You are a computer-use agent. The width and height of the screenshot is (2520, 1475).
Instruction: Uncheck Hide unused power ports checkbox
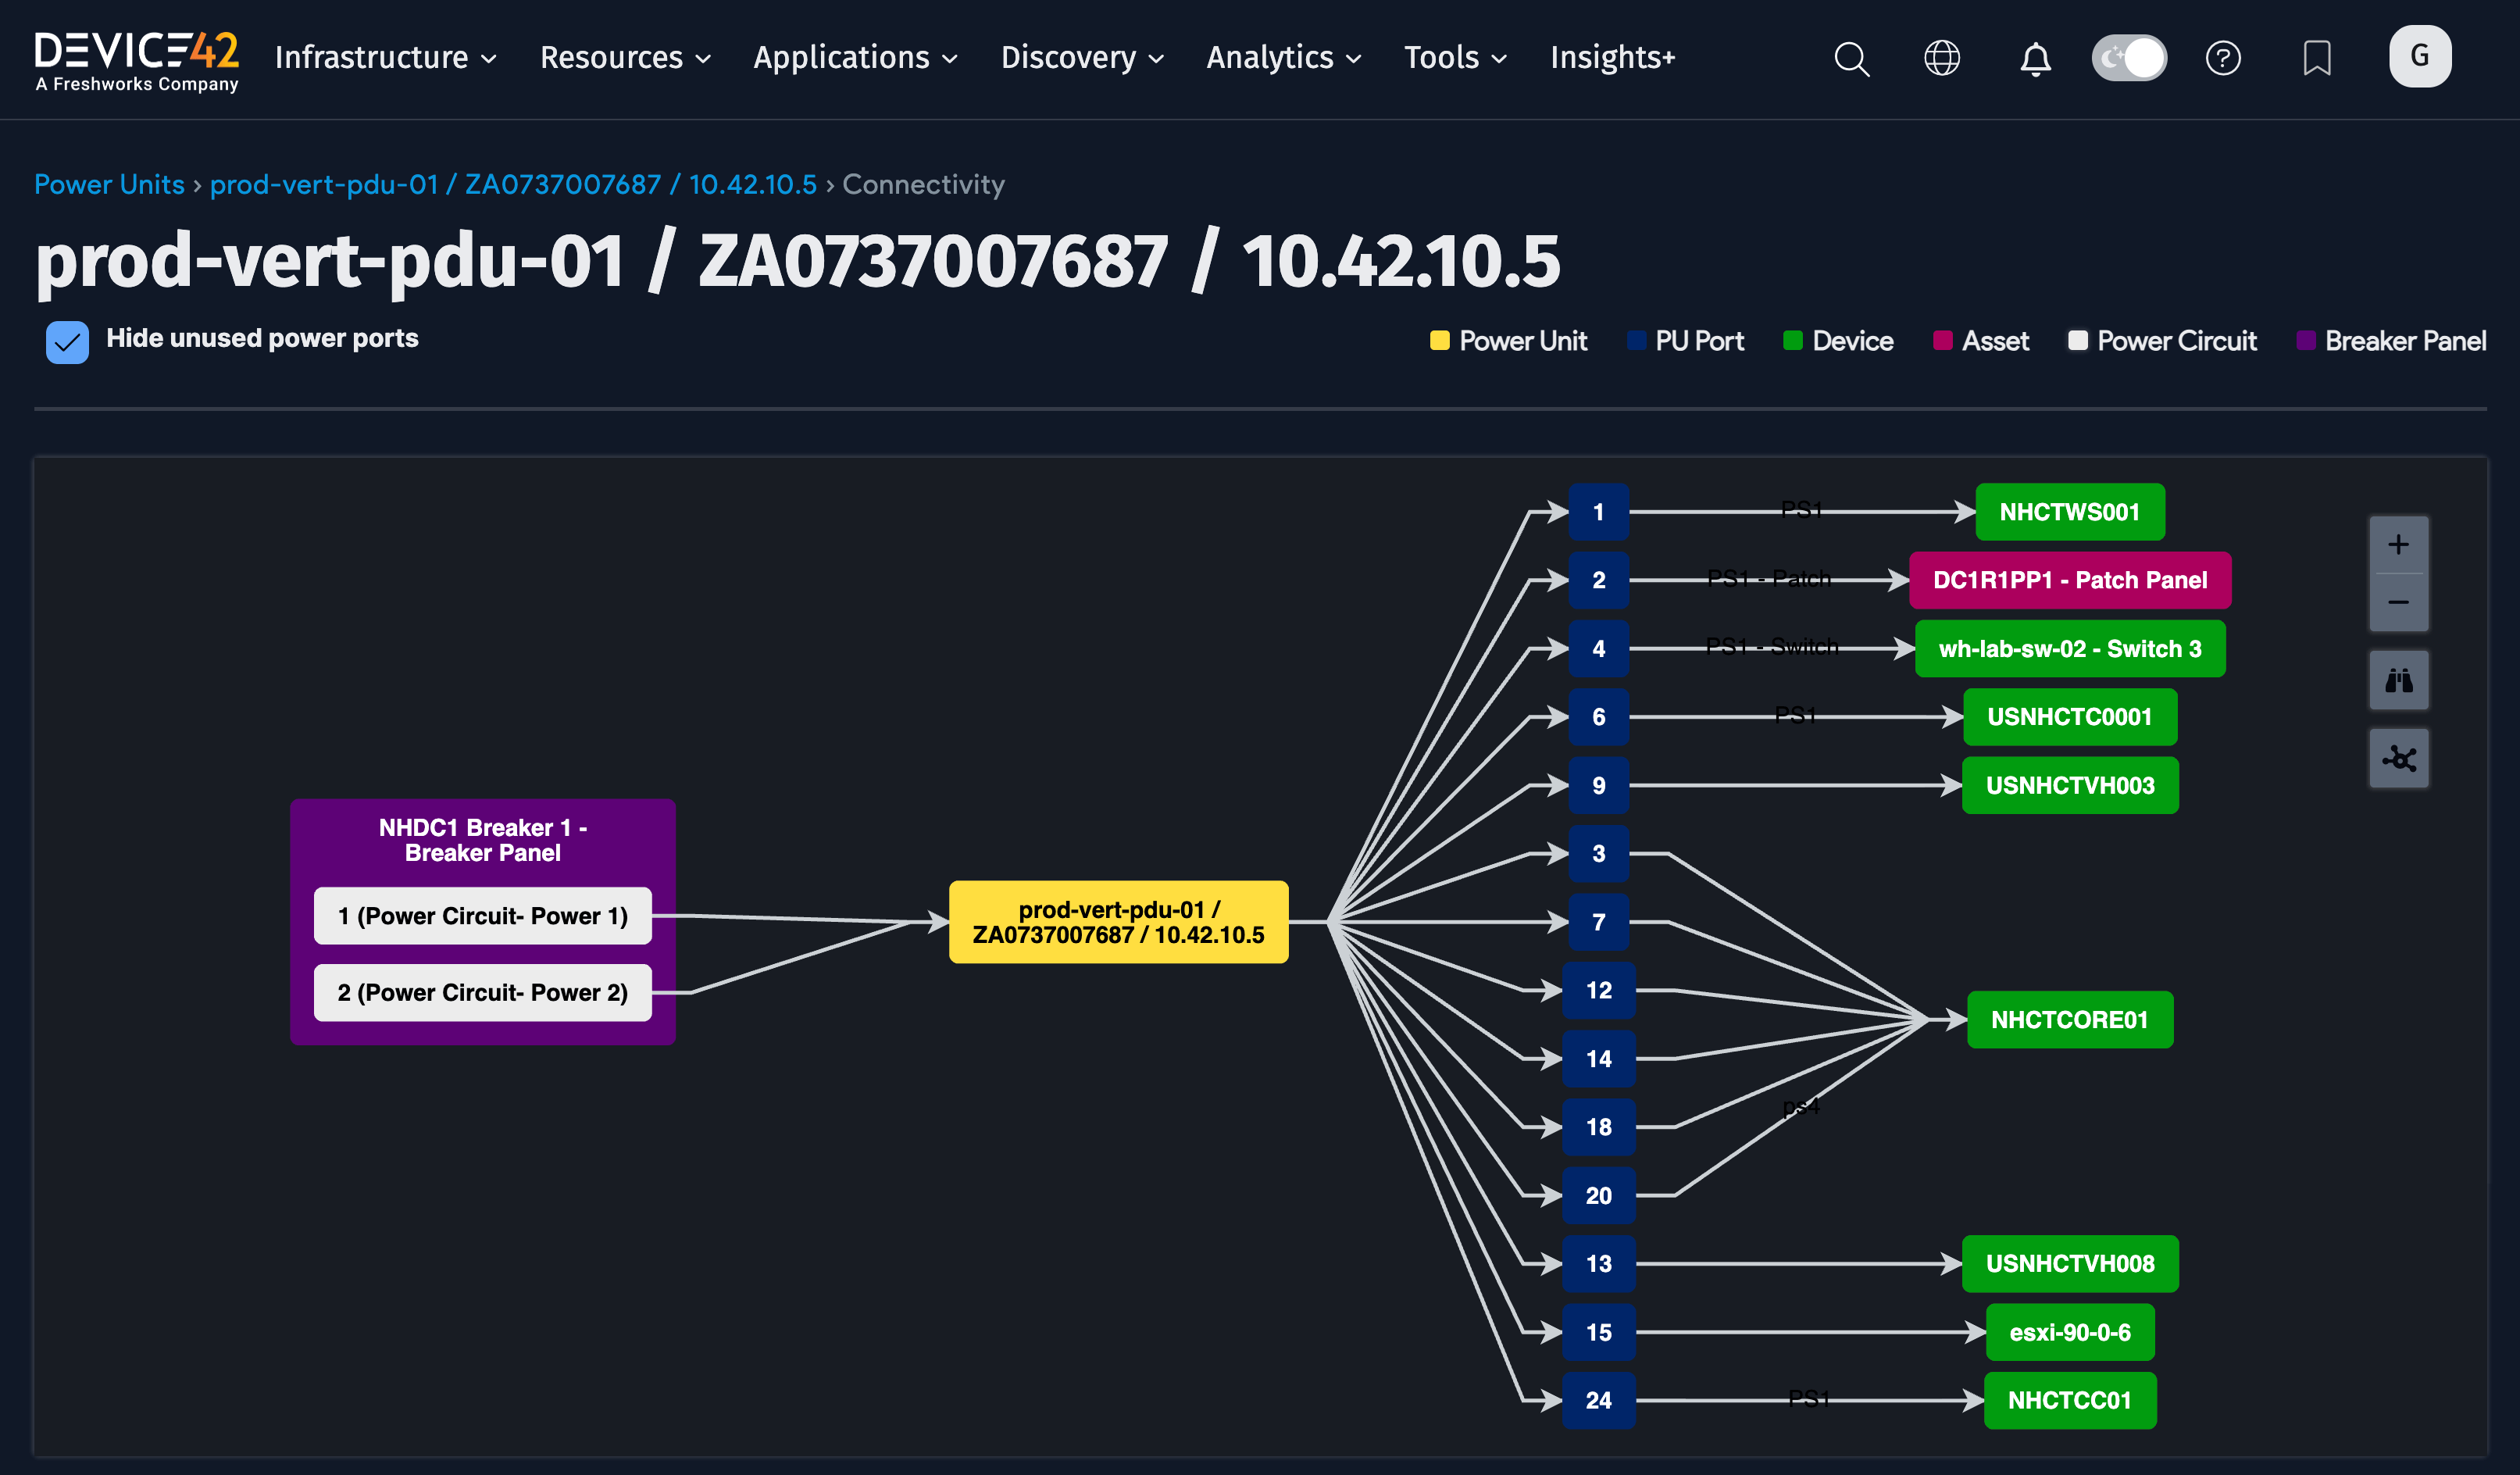(x=67, y=342)
